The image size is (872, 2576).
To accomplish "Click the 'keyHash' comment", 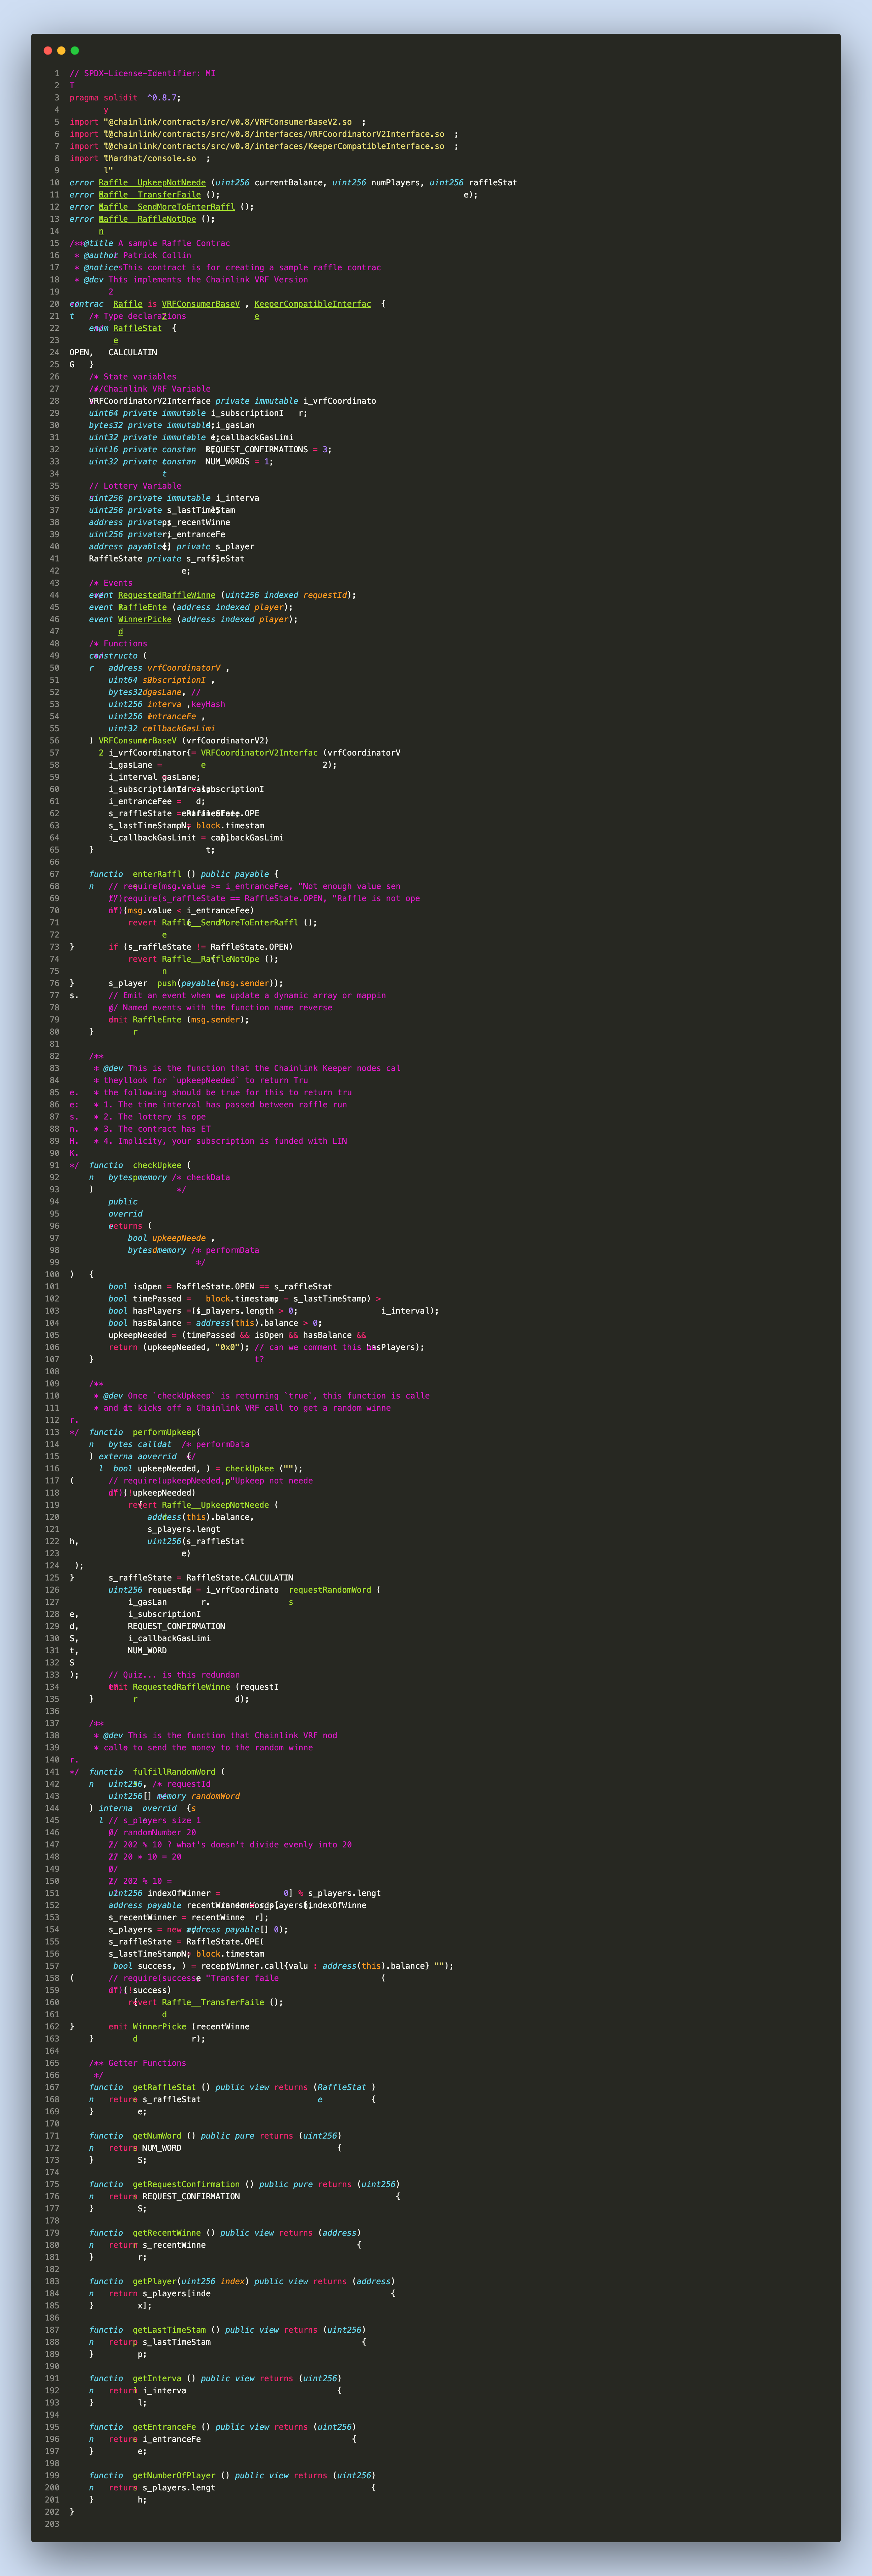I will coord(208,704).
